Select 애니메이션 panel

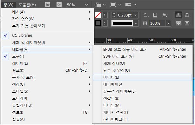(x=143, y=84)
